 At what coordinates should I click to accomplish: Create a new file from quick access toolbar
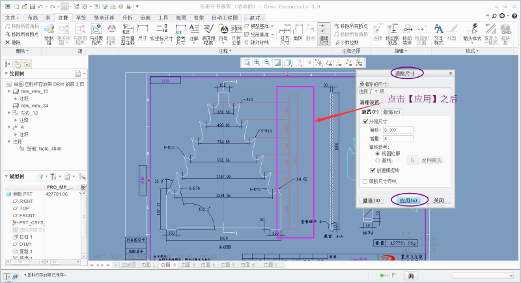(x=16, y=7)
